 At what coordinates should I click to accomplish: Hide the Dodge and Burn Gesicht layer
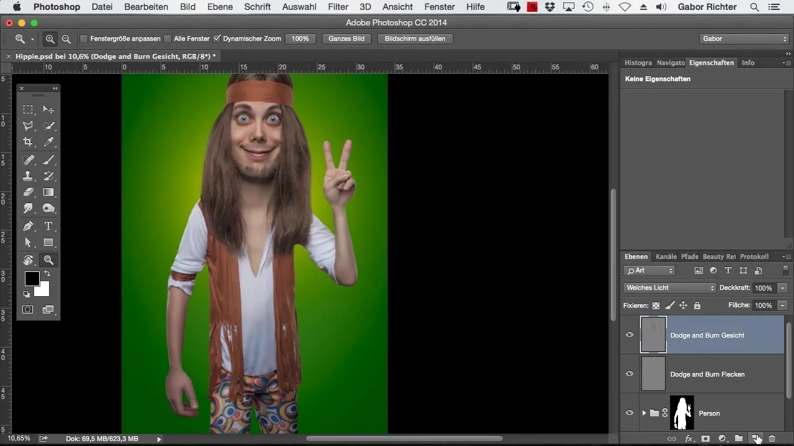coord(630,334)
